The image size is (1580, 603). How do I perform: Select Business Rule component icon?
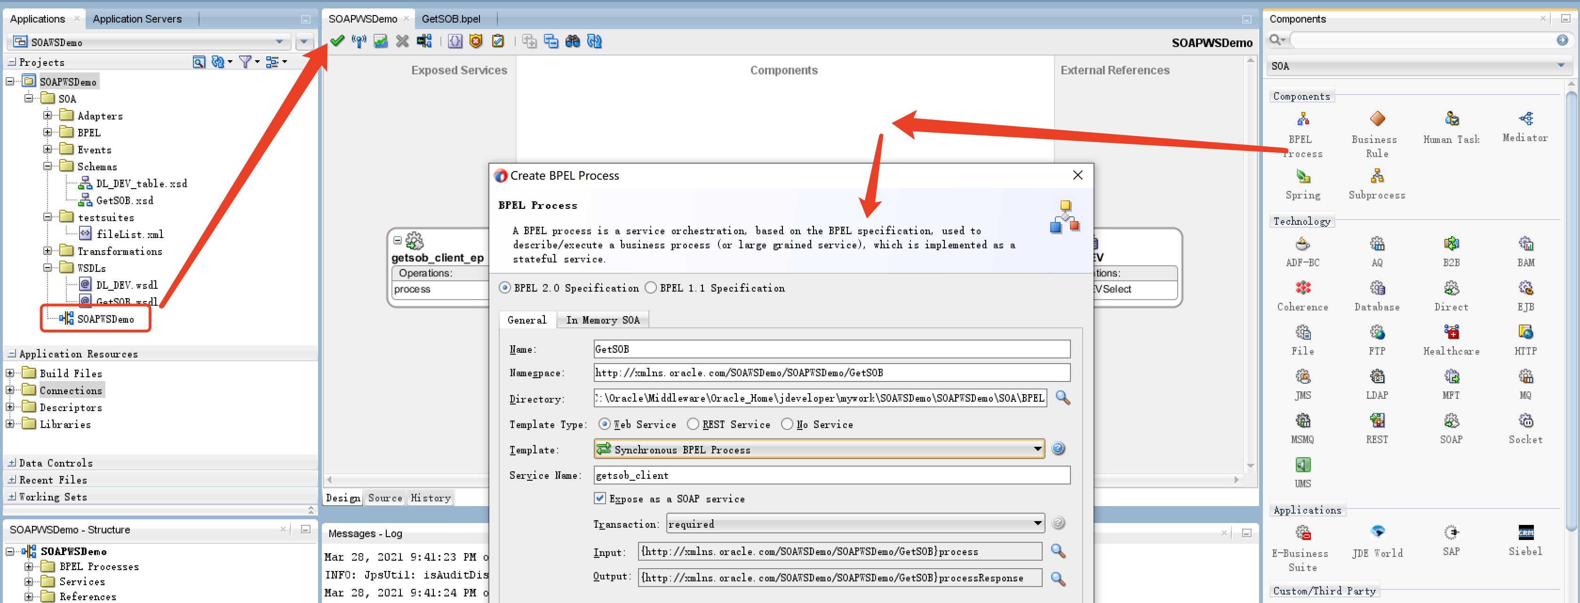point(1377,119)
